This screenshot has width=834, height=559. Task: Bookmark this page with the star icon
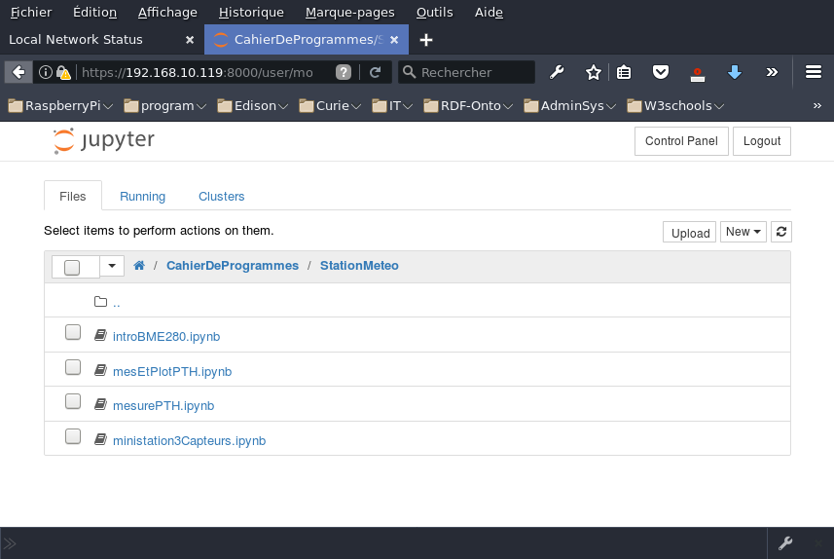click(593, 72)
